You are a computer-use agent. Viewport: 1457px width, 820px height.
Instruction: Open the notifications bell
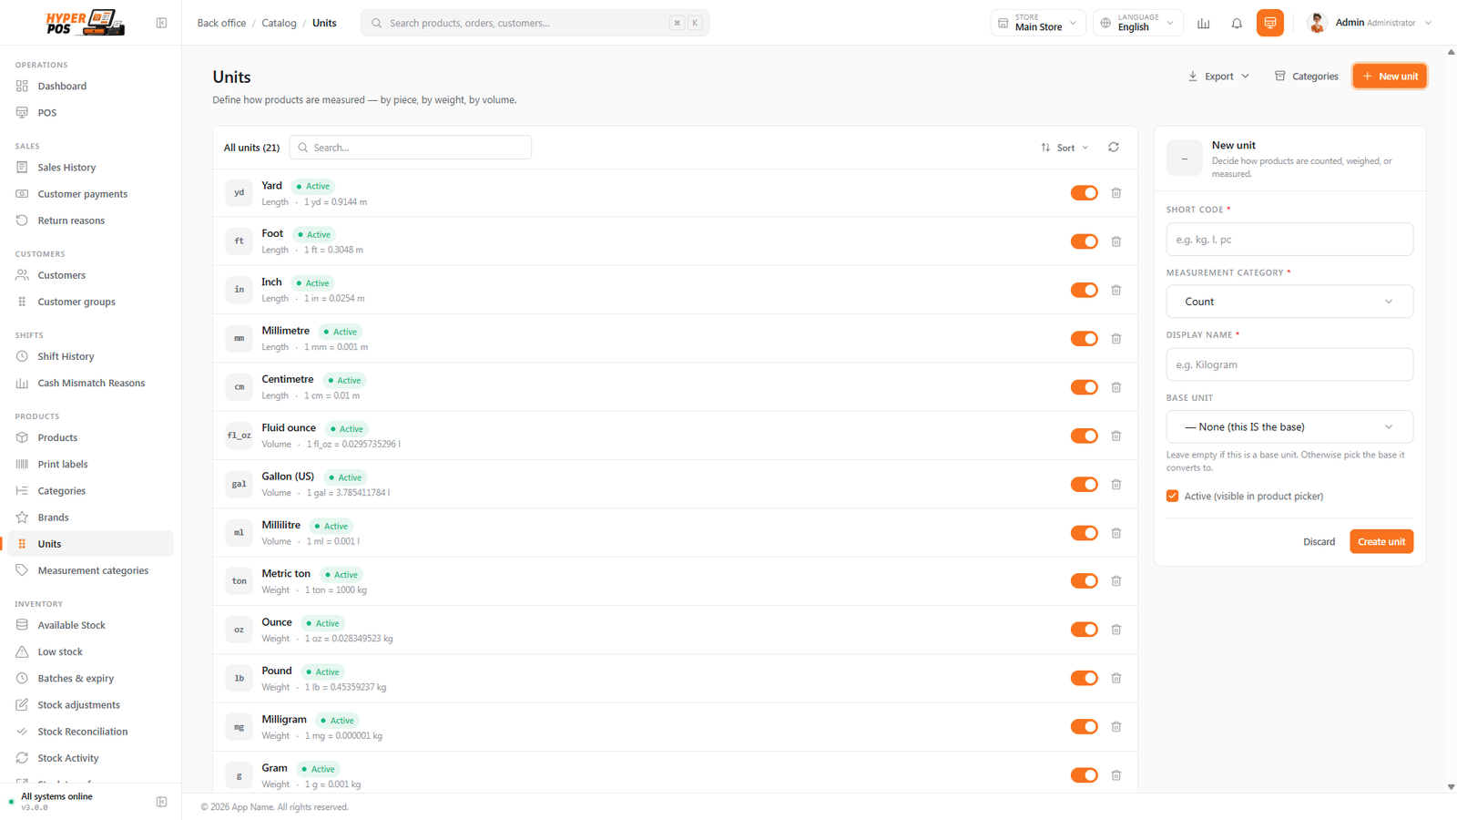(x=1237, y=24)
